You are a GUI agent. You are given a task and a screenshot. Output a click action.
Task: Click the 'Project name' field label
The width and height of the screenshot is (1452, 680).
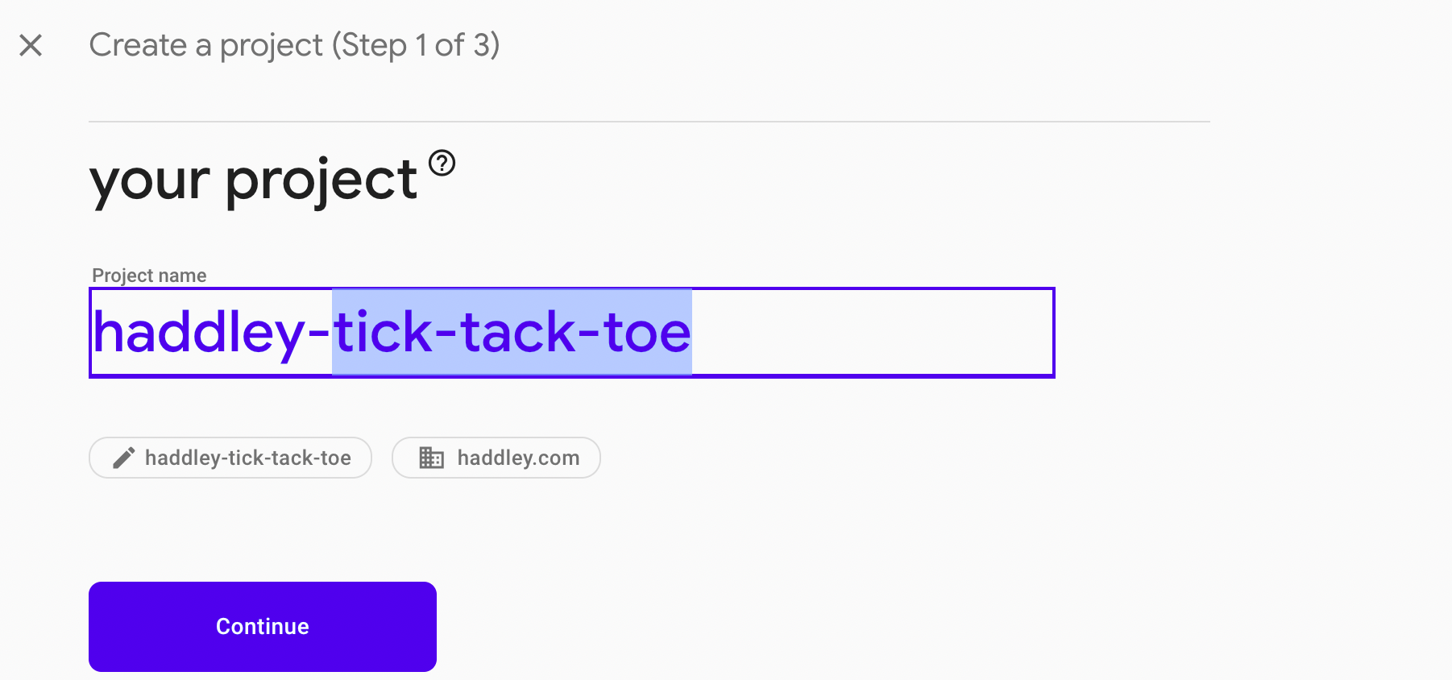tap(149, 276)
